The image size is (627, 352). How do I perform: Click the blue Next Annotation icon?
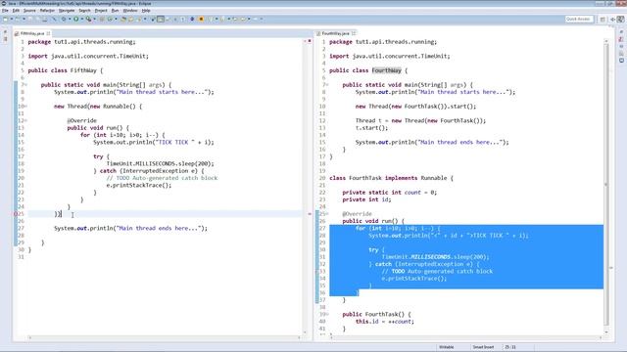point(192,19)
